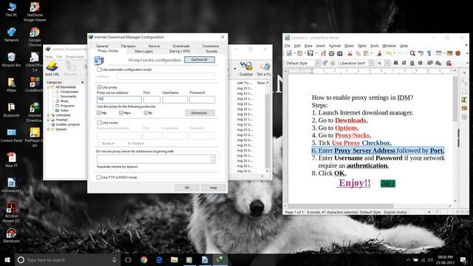
Task: Open Task View on the taskbar
Action: click(128, 259)
